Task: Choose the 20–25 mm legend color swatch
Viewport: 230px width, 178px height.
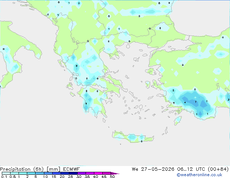Action: point(65,173)
